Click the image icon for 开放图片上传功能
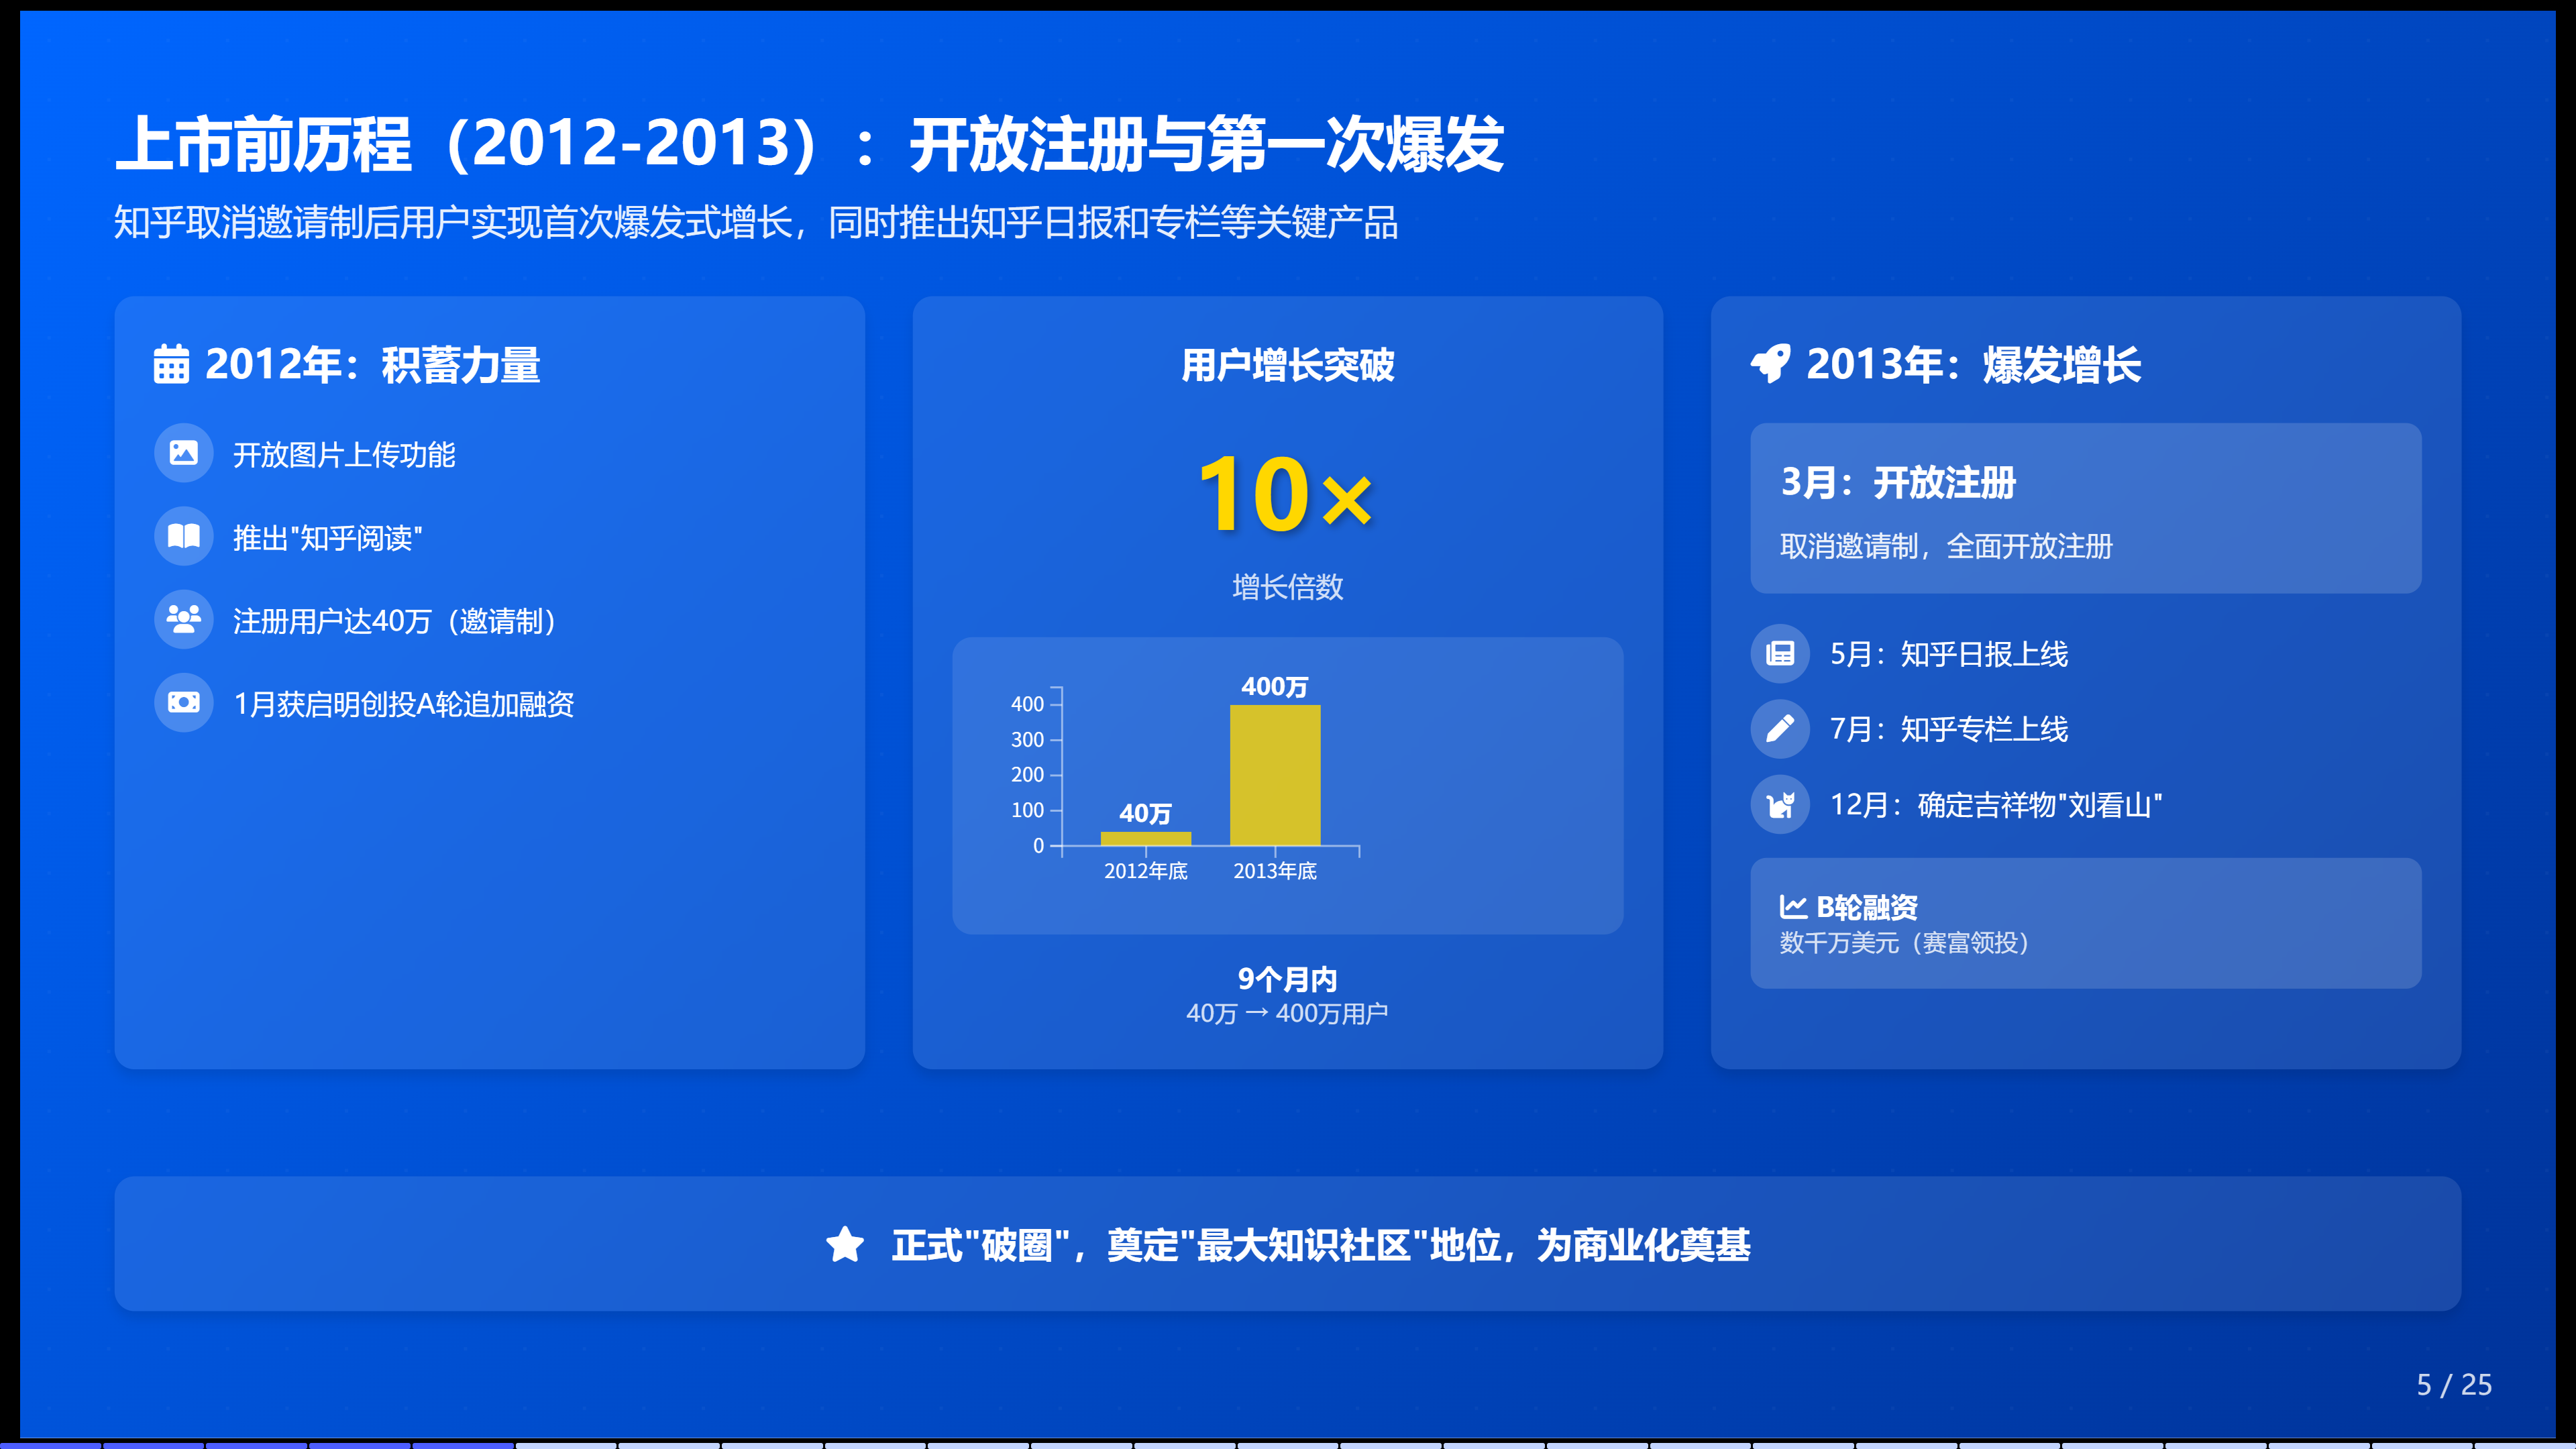 tap(183, 454)
